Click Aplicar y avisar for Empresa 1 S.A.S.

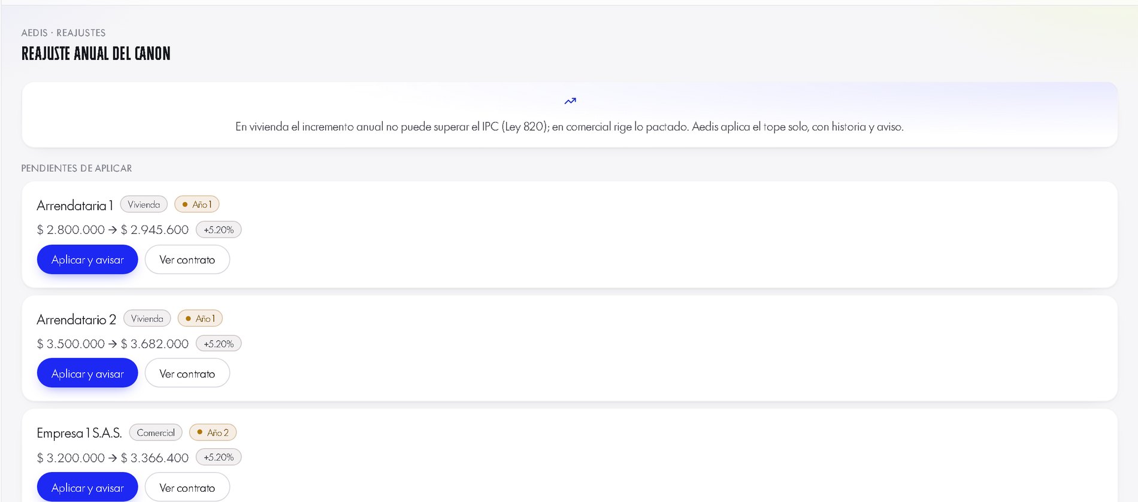click(87, 488)
